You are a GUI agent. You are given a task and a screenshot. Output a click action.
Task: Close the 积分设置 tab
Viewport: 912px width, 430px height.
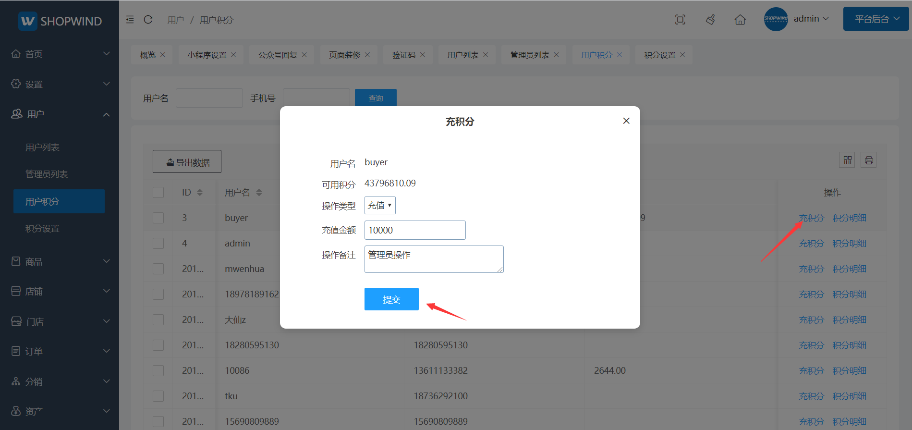point(682,55)
